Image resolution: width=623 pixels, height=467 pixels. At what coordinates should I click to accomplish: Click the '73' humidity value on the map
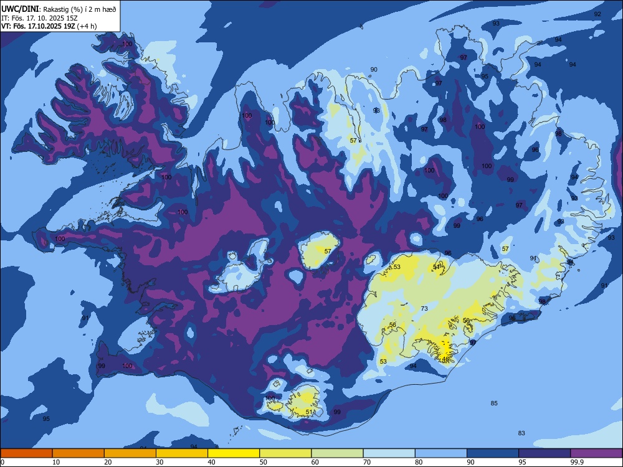424,309
